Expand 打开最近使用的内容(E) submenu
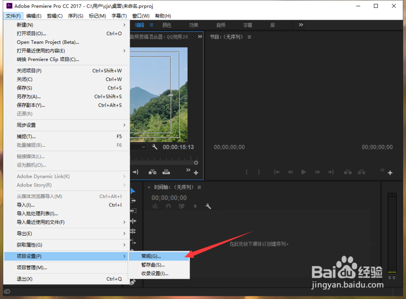The width and height of the screenshot is (406, 299). 67,51
